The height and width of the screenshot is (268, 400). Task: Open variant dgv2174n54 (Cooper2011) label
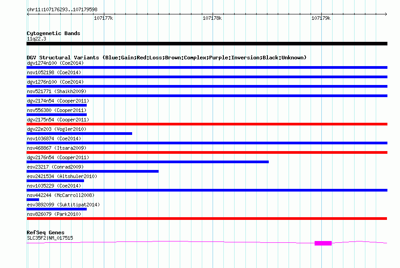pyautogui.click(x=58, y=101)
